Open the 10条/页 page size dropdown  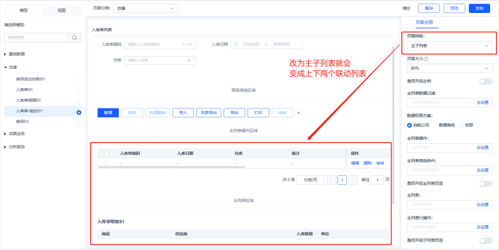click(x=310, y=180)
